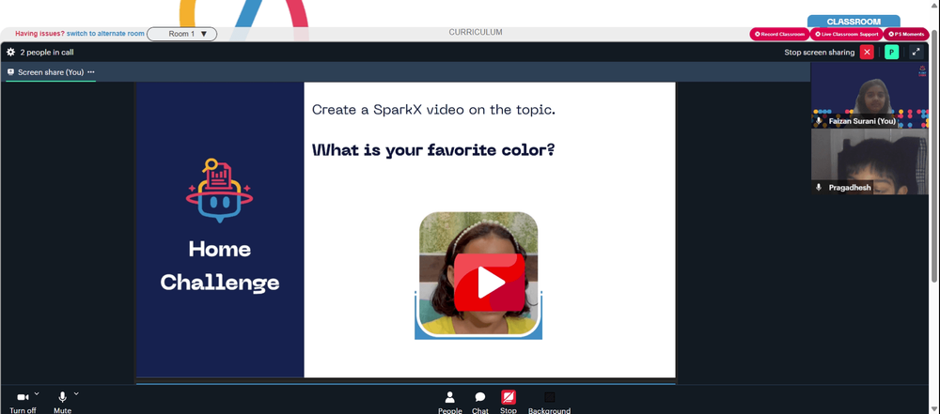
Task: Open Screen share tab options (three dots)
Action: point(90,72)
